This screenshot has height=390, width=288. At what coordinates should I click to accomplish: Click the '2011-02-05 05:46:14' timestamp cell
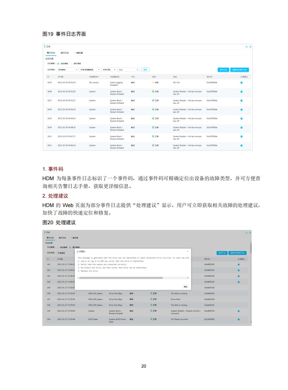pyautogui.click(x=67, y=145)
